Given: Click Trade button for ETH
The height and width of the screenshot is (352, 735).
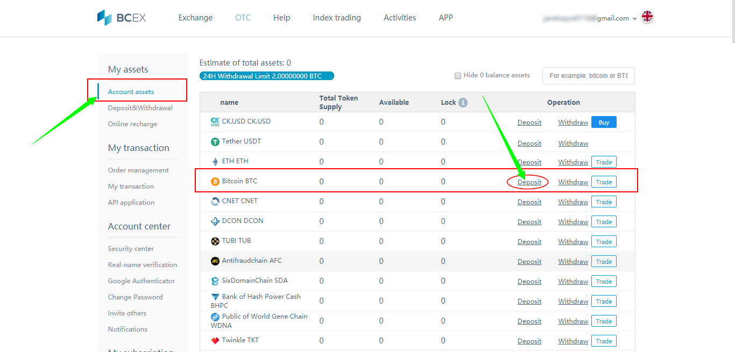Looking at the screenshot, I should [x=604, y=162].
